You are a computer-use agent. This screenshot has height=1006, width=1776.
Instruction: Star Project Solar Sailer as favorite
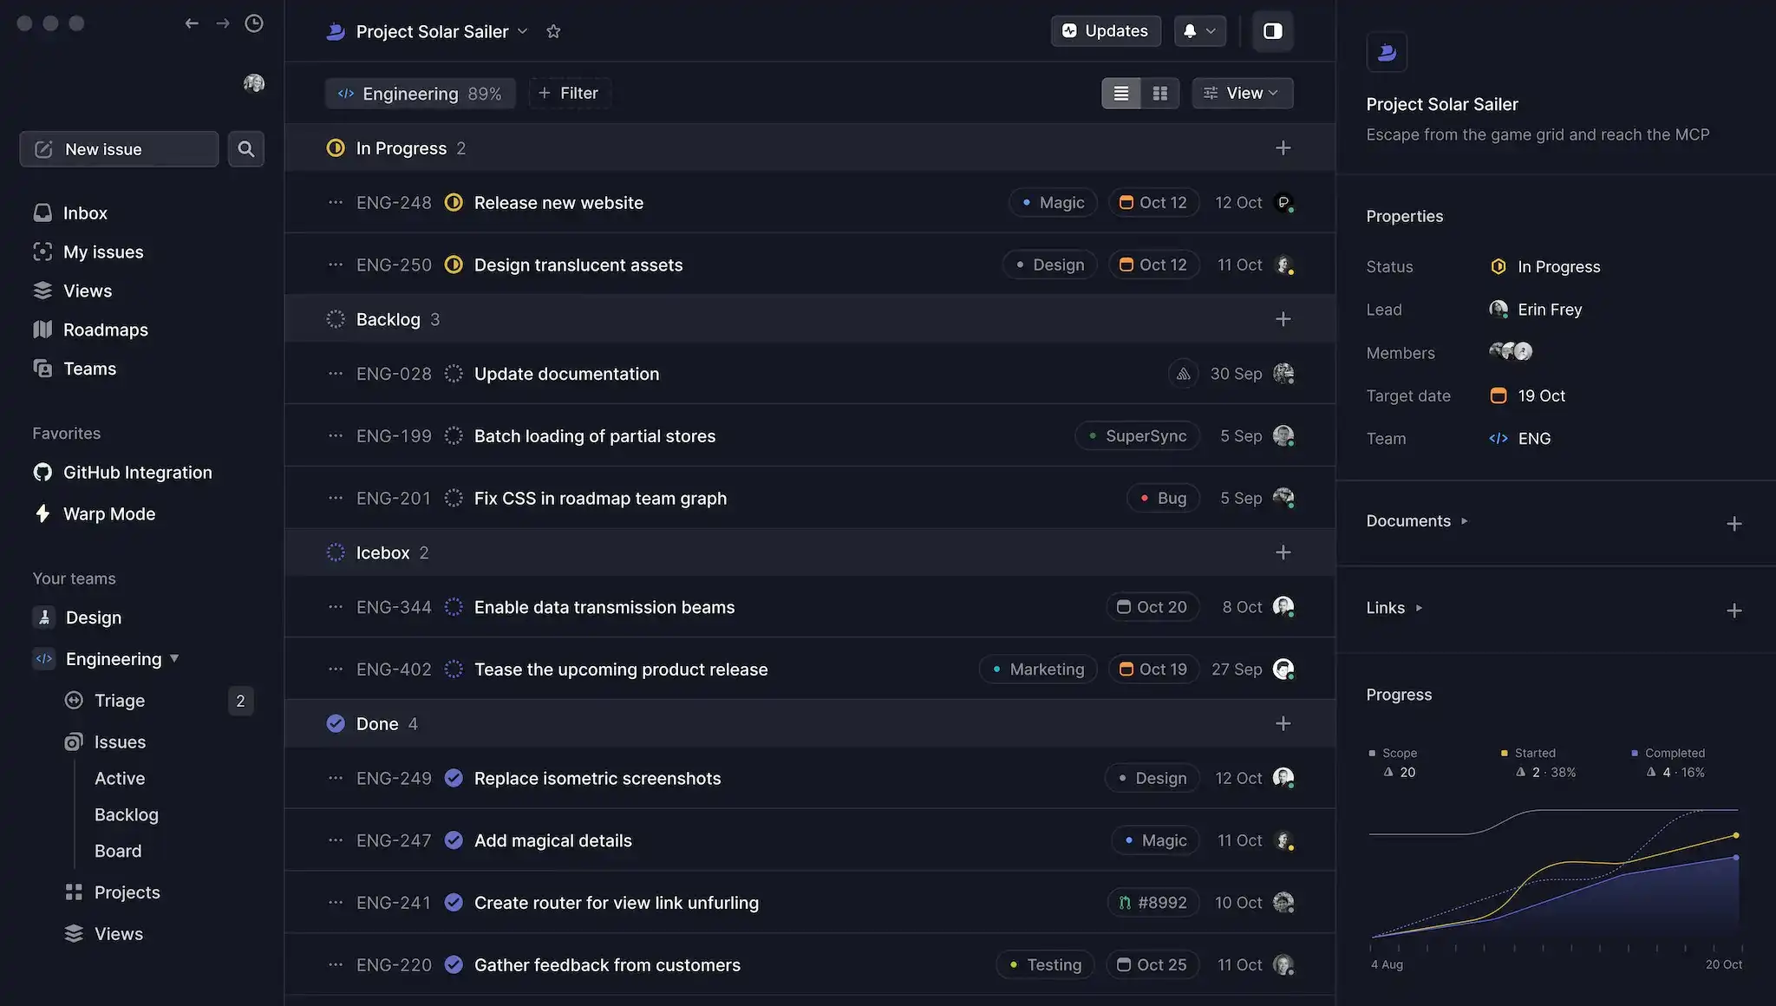553,31
